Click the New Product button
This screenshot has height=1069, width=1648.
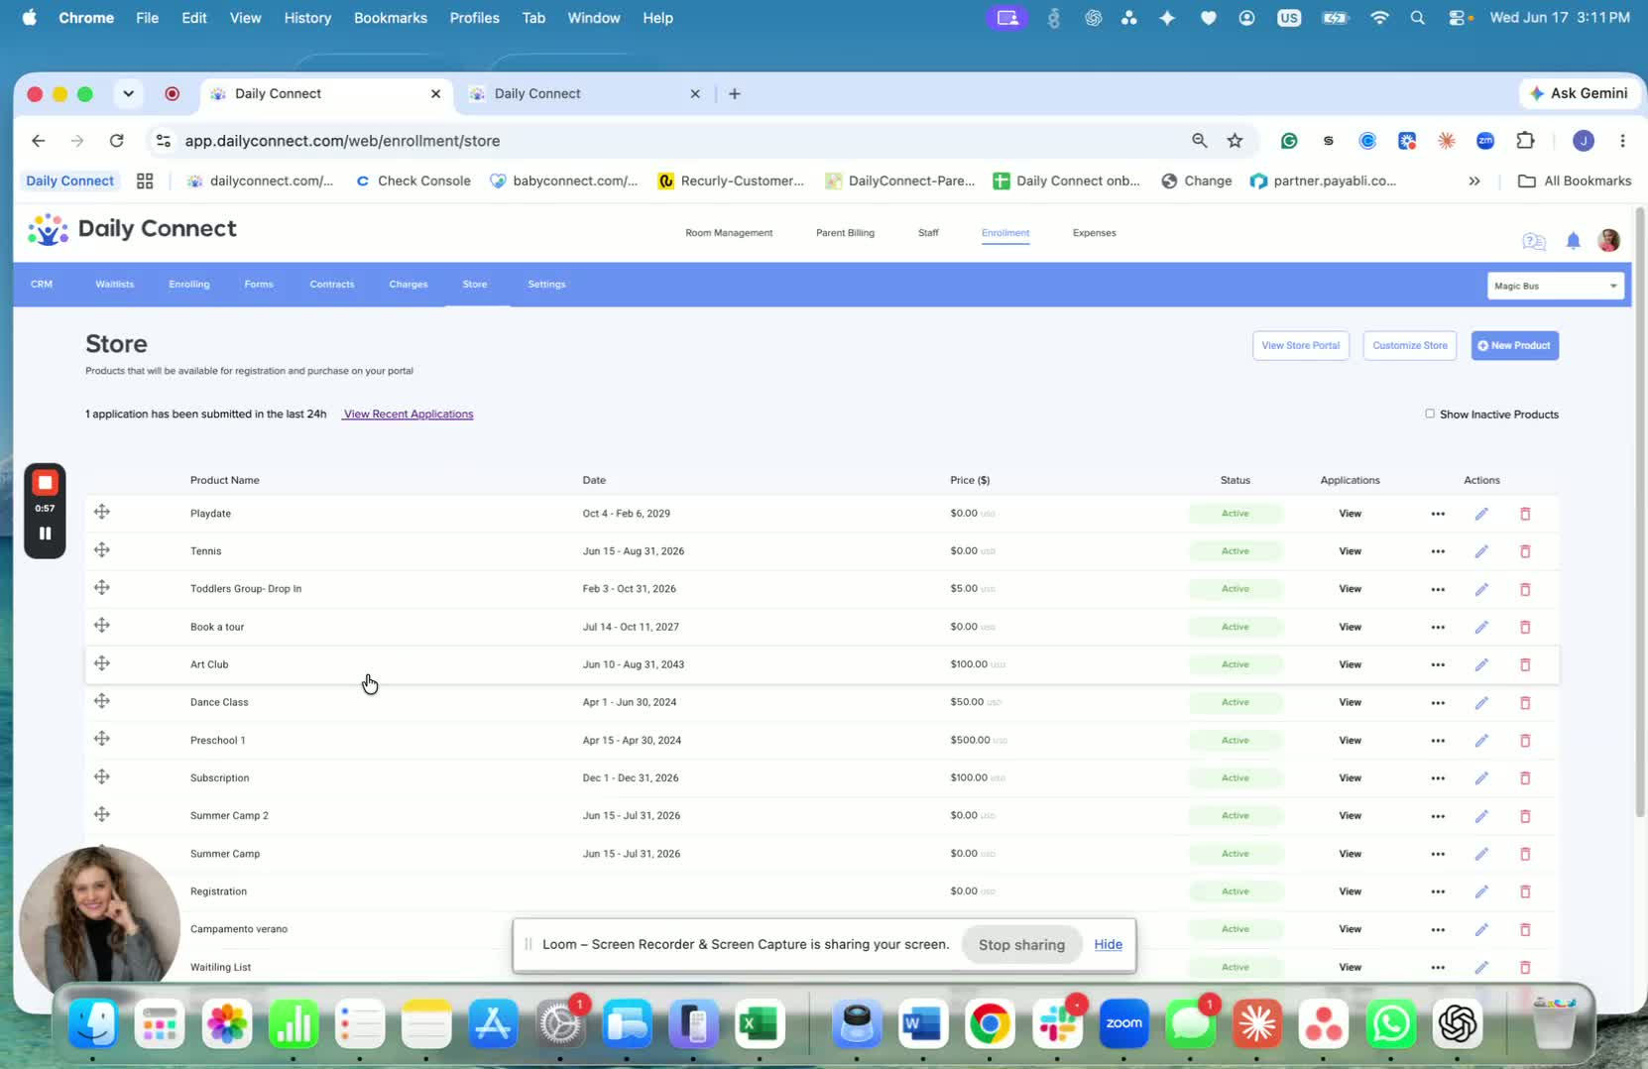pos(1514,345)
